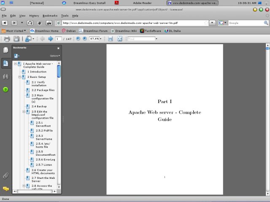Image resolution: width=270 pixels, height=202 pixels.
Task: Open the address bar URL dropdown arrow
Action: click(212, 23)
